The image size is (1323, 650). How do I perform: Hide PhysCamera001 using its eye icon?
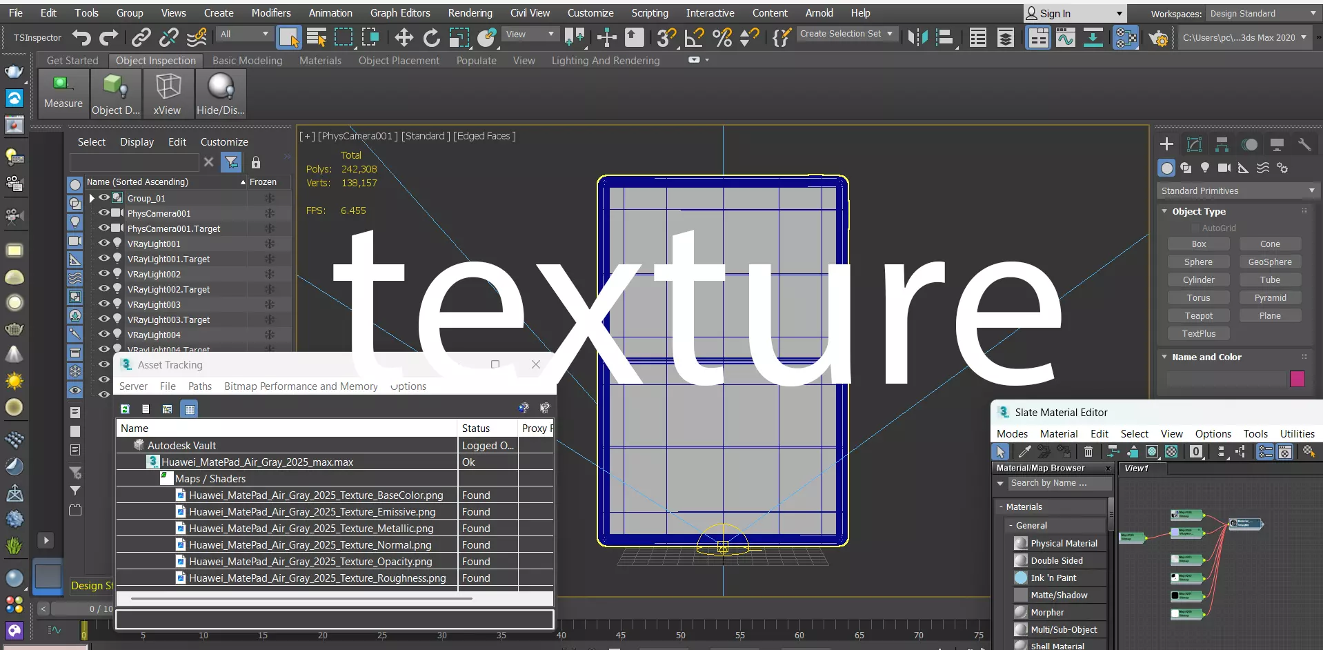point(104,213)
